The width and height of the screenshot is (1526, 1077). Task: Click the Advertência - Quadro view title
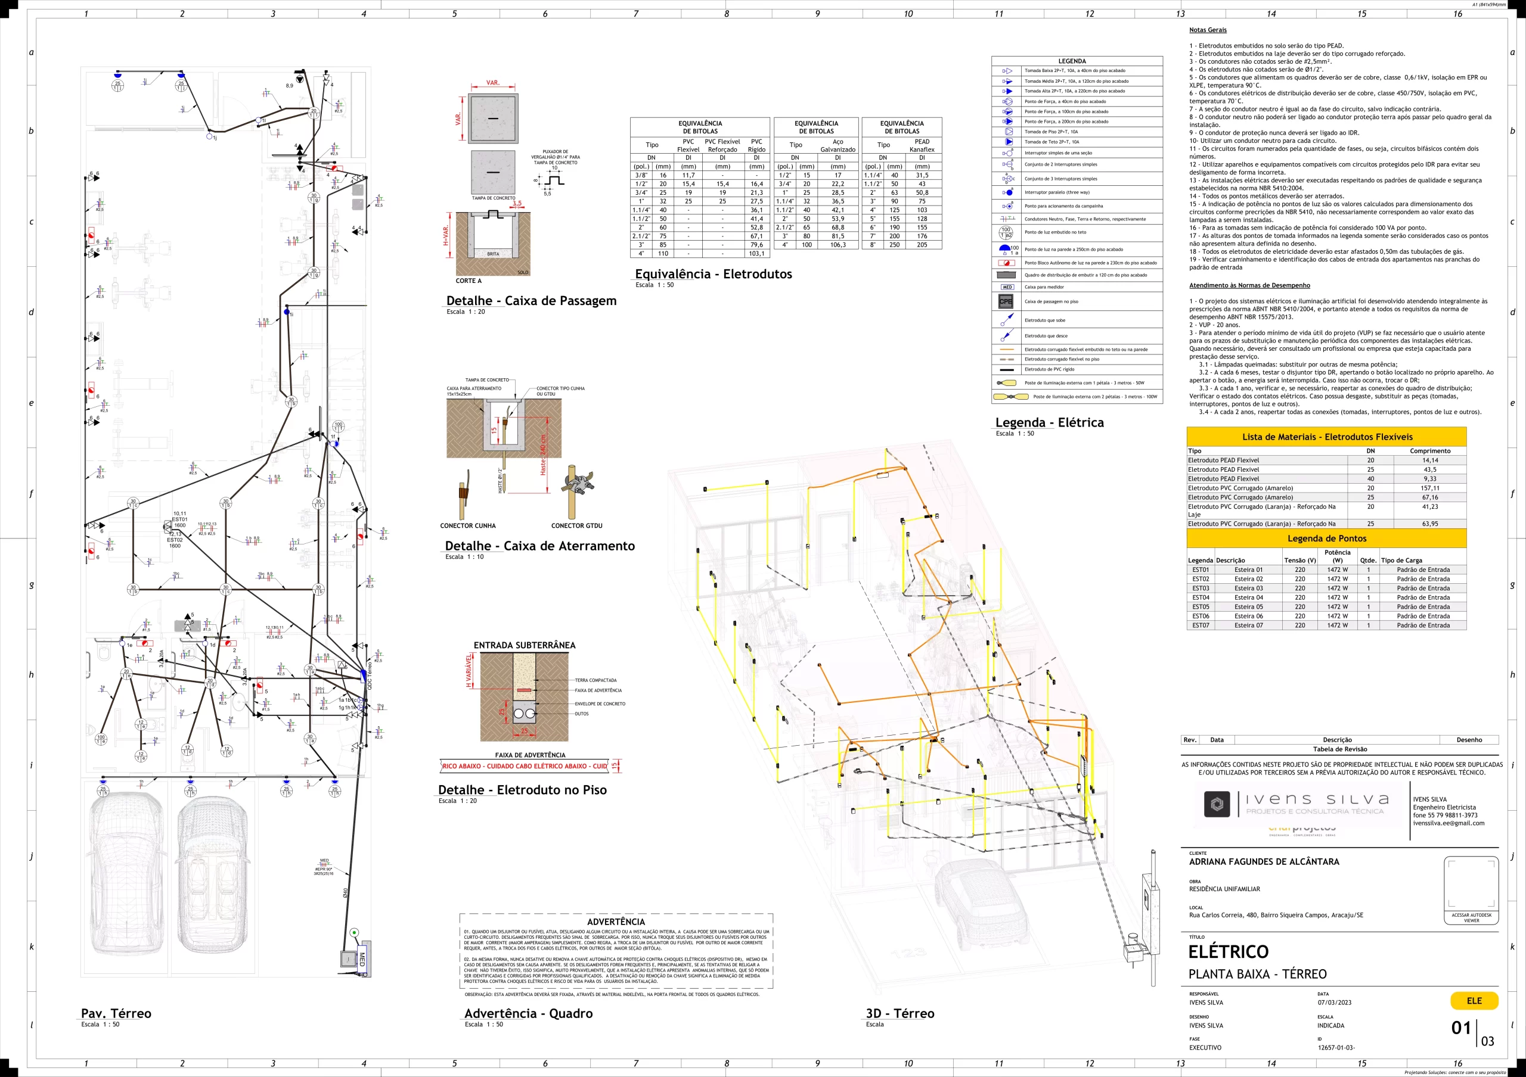point(528,1013)
